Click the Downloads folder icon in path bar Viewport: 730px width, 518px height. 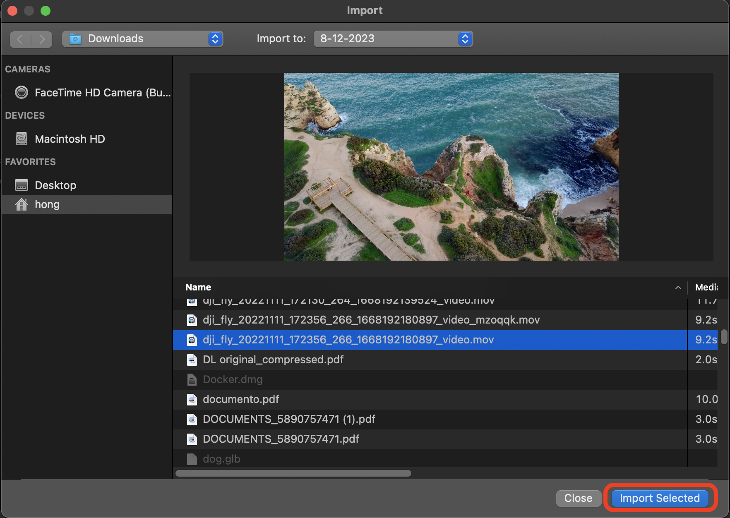click(75, 38)
